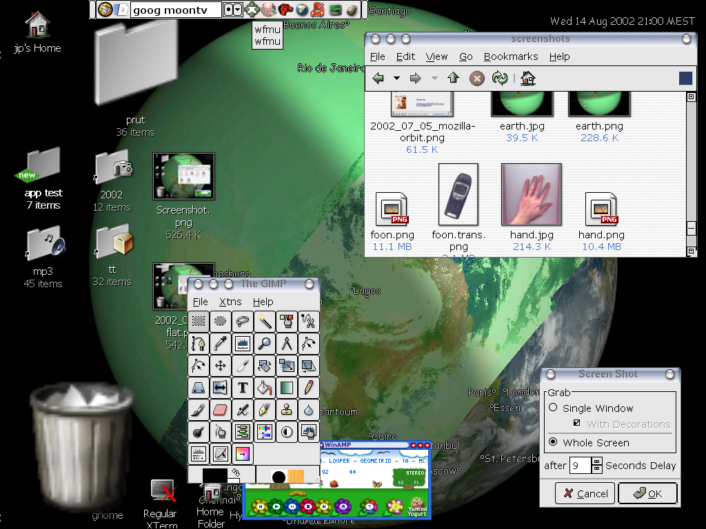
Task: Choose the Magnify zoom tool
Action: [264, 343]
